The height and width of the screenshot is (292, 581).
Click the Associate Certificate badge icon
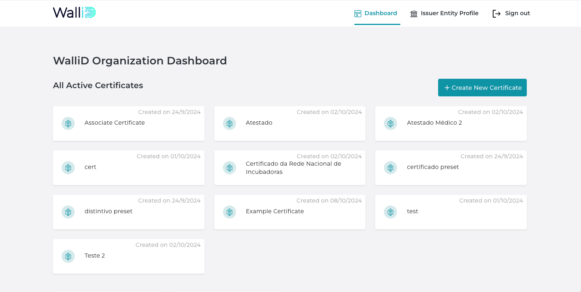point(68,123)
